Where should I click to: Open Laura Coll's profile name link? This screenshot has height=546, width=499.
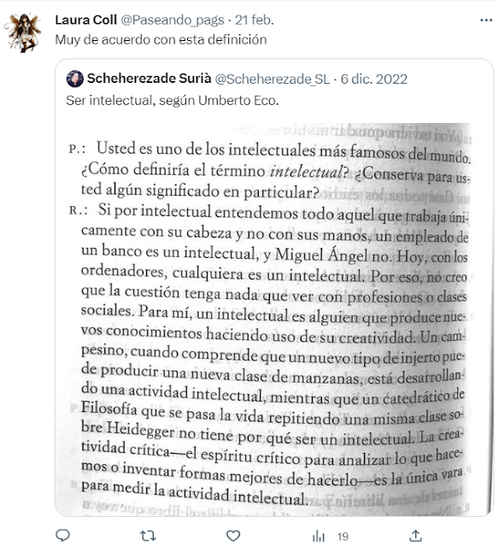[85, 20]
